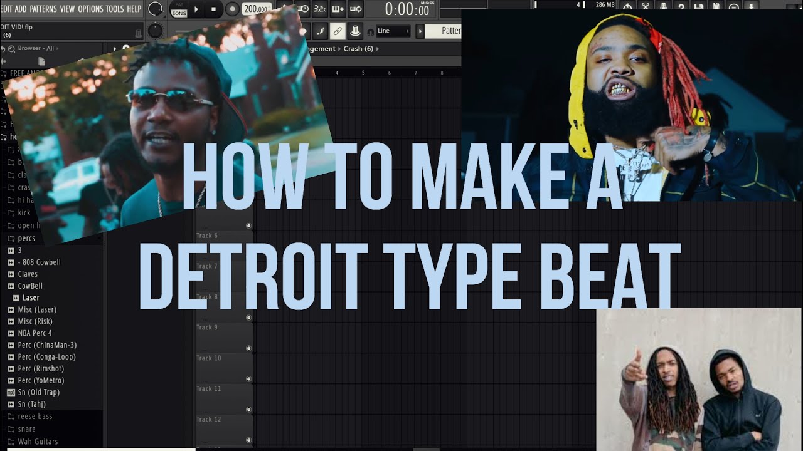Click the main pitch knob
This screenshot has width=803, height=451.
tap(156, 30)
